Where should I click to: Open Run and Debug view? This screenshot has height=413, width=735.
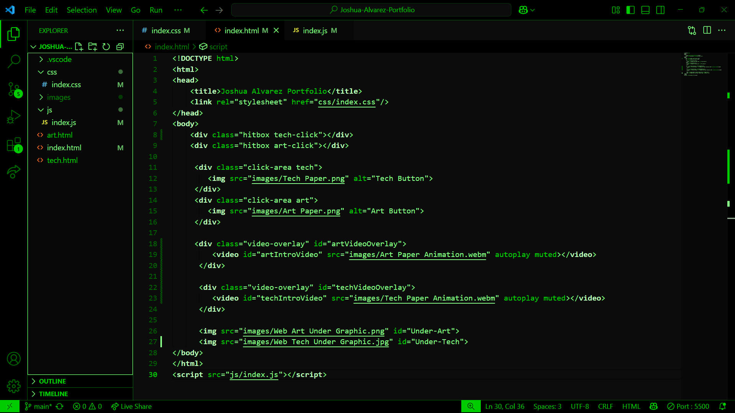click(x=14, y=117)
